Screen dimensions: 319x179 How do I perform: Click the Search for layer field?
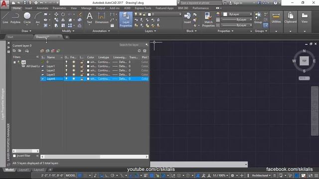click(x=132, y=45)
